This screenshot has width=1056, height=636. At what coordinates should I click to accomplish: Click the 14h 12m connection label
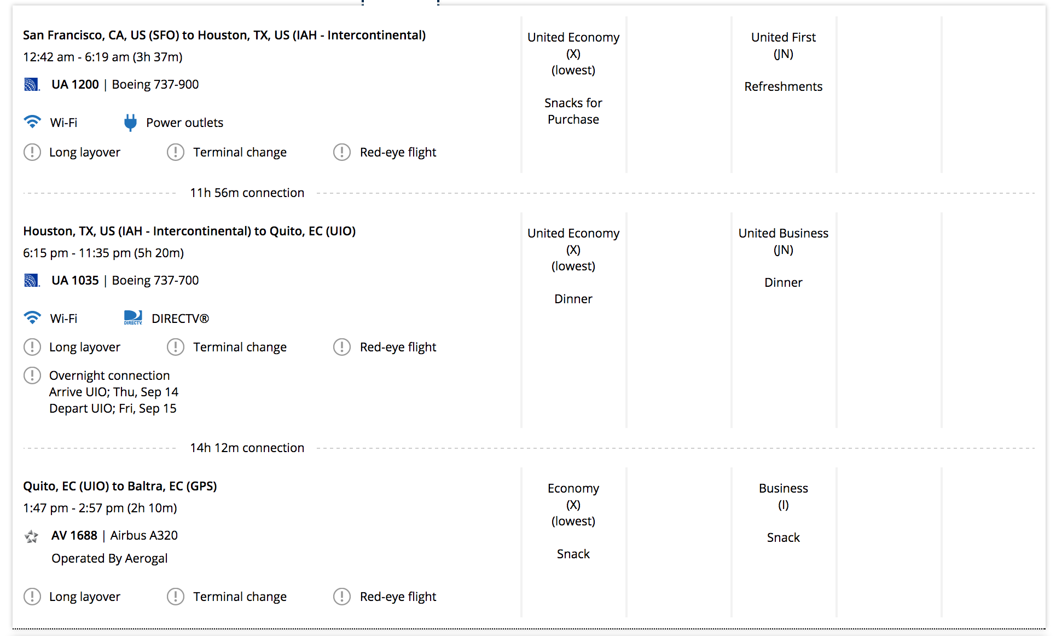[x=247, y=448]
